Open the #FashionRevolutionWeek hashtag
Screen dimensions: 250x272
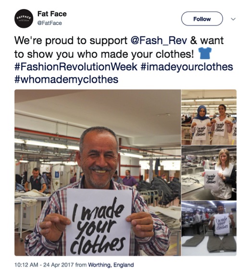coord(76,67)
